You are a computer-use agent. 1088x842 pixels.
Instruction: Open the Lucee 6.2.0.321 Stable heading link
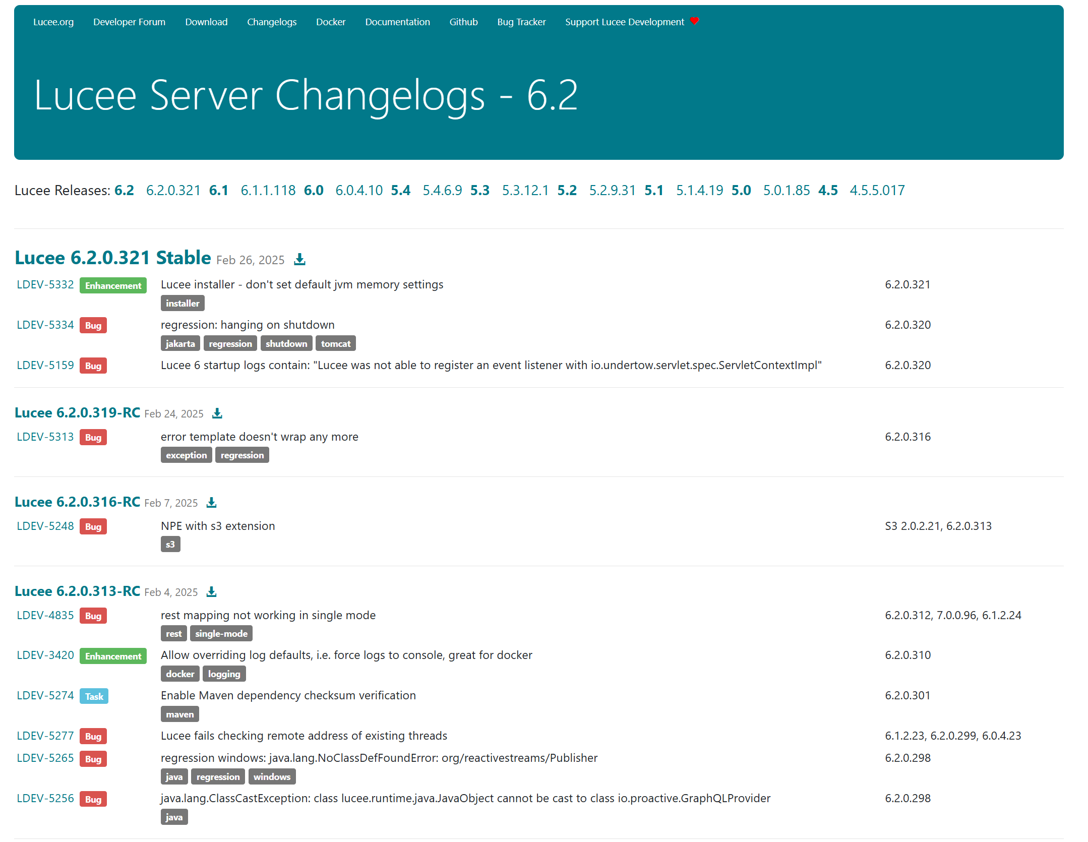113,258
